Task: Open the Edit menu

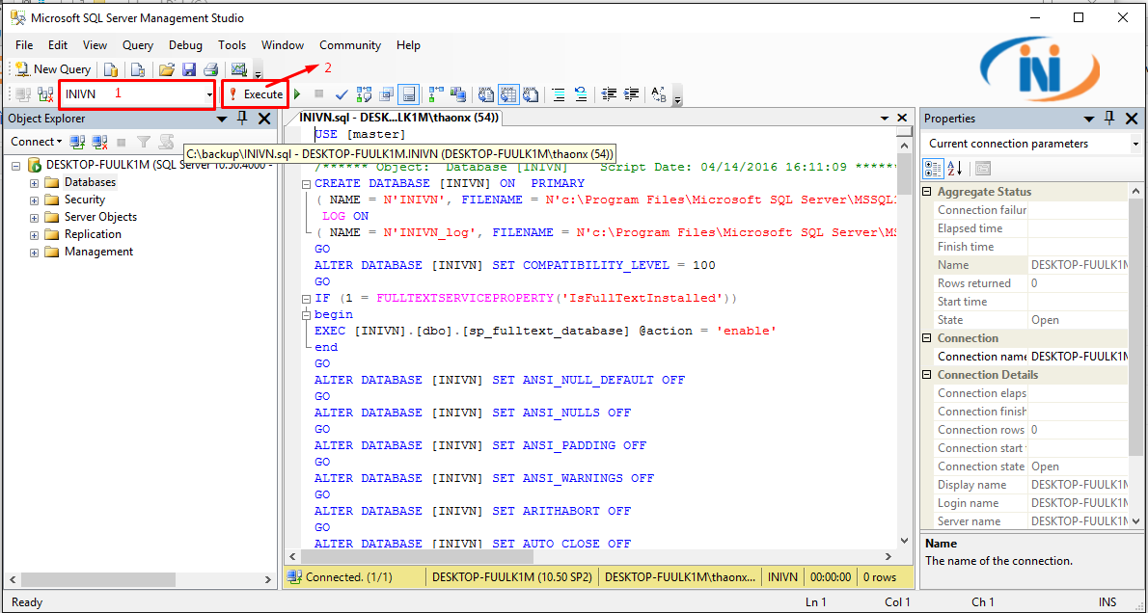Action: click(x=58, y=45)
